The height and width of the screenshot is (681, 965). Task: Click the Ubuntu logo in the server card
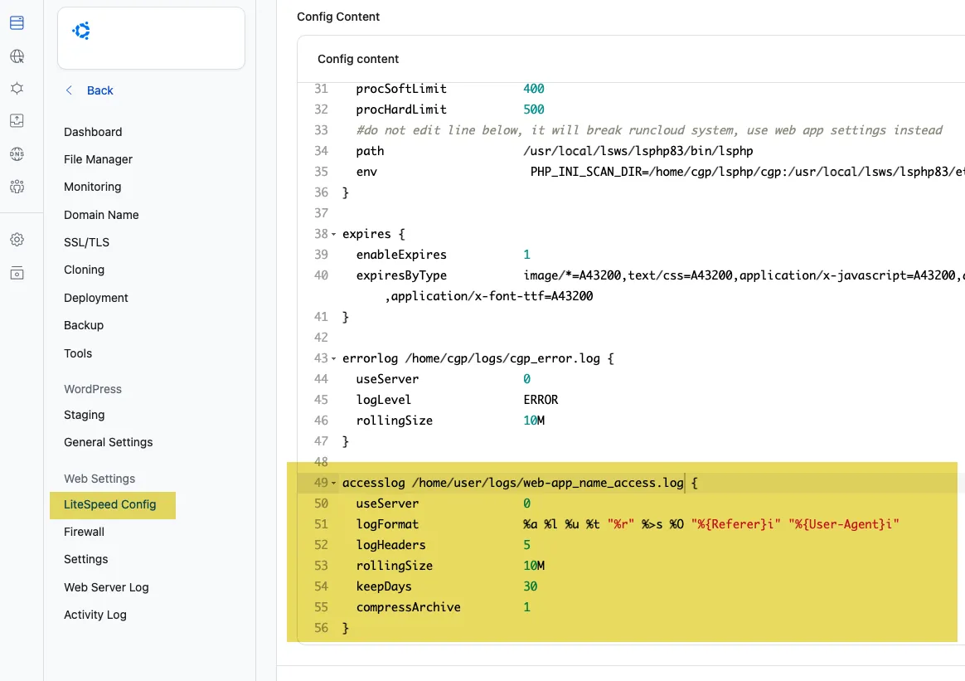[81, 32]
